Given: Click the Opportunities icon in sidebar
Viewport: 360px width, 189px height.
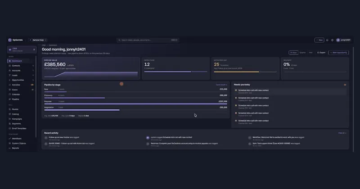Looking at the screenshot, I should click(x=9, y=80).
